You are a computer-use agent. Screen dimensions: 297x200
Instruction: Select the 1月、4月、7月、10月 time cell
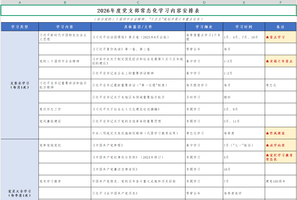244,37
